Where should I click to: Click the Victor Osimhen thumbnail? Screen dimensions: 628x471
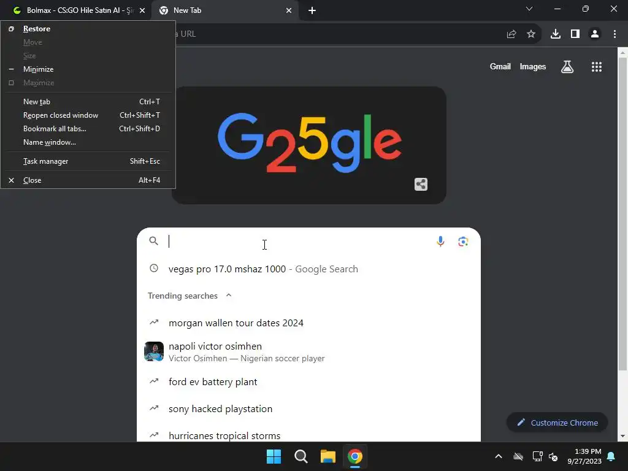point(154,351)
